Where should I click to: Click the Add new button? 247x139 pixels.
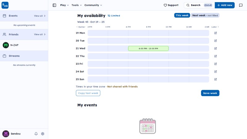pos(225,5)
